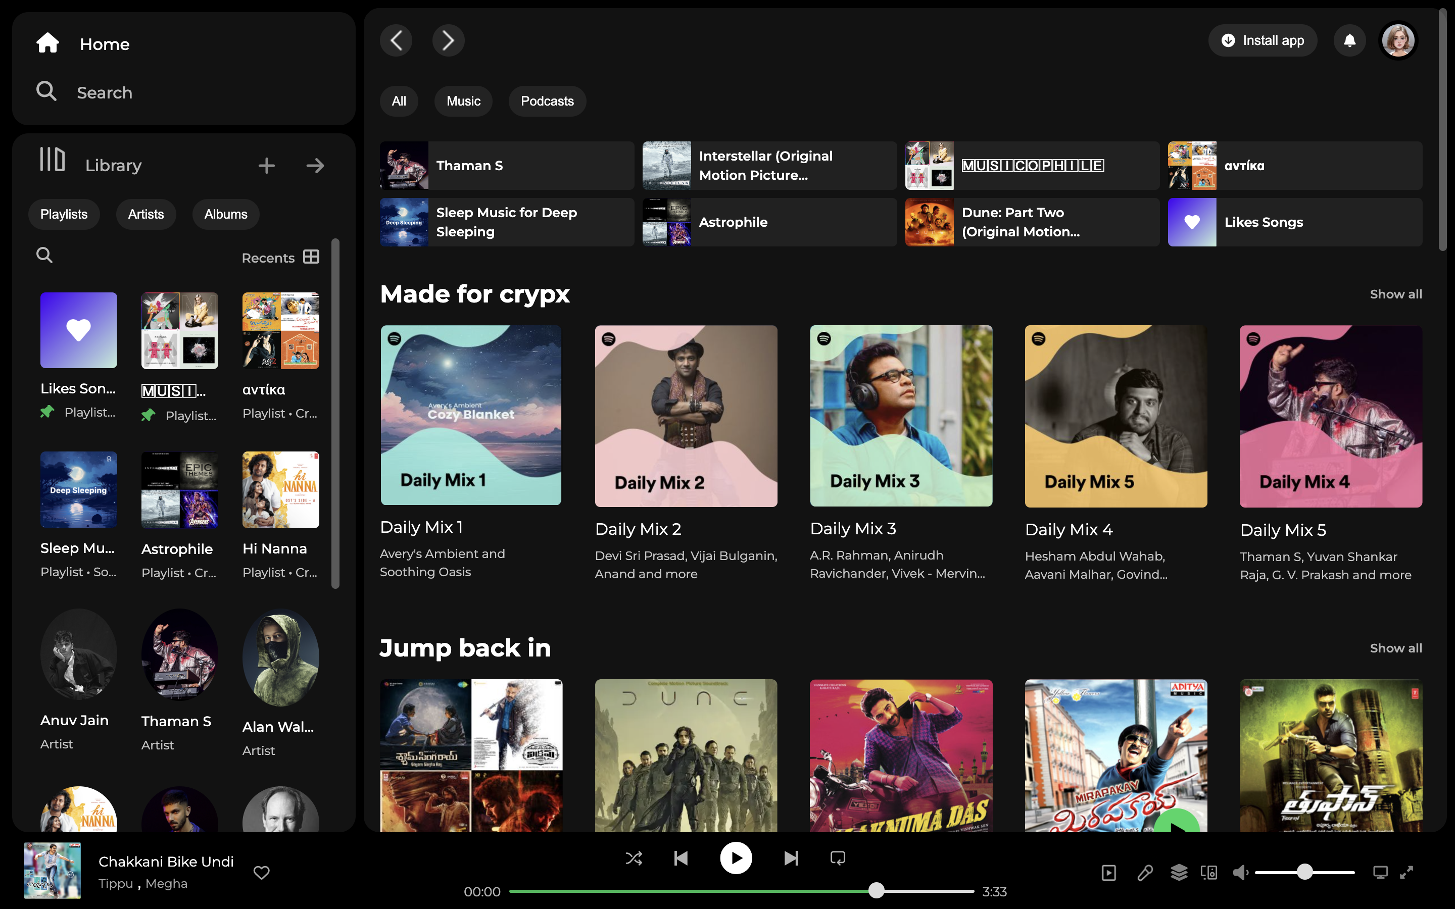Open notifications bell icon
Screen dimensions: 1455x909
1350,40
